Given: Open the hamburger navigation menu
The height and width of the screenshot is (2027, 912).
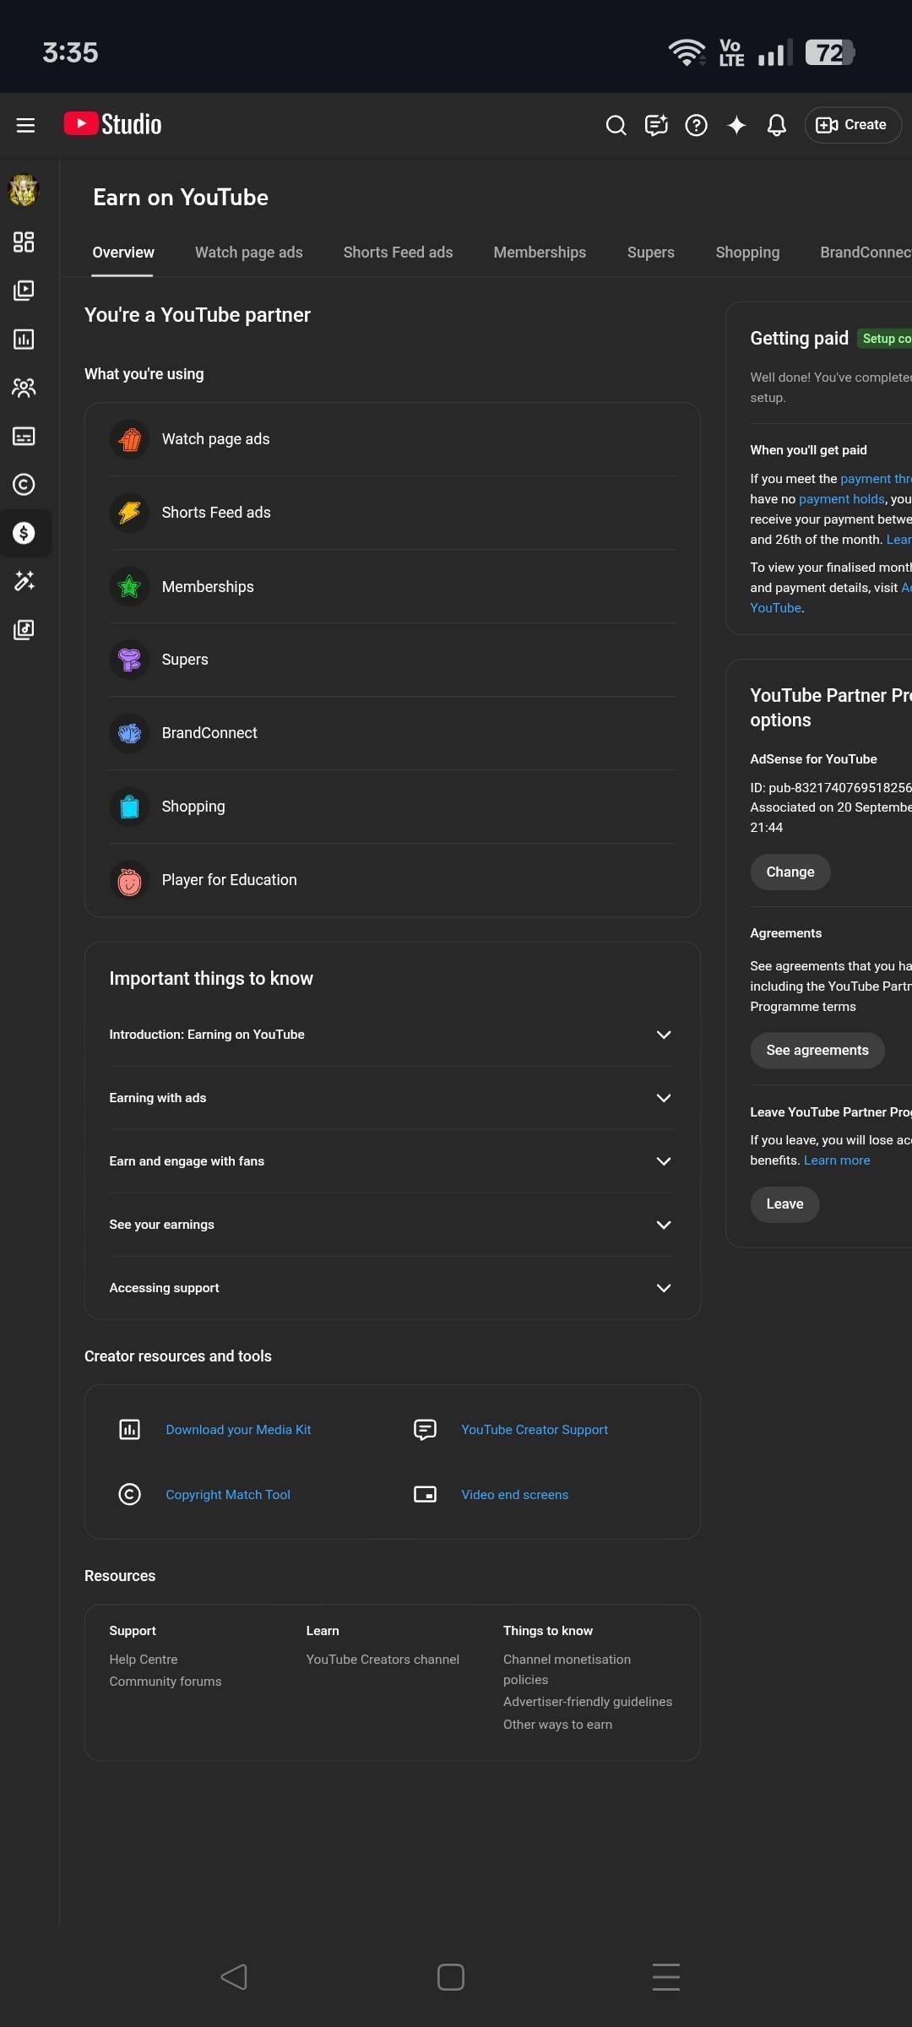Looking at the screenshot, I should (x=25, y=125).
